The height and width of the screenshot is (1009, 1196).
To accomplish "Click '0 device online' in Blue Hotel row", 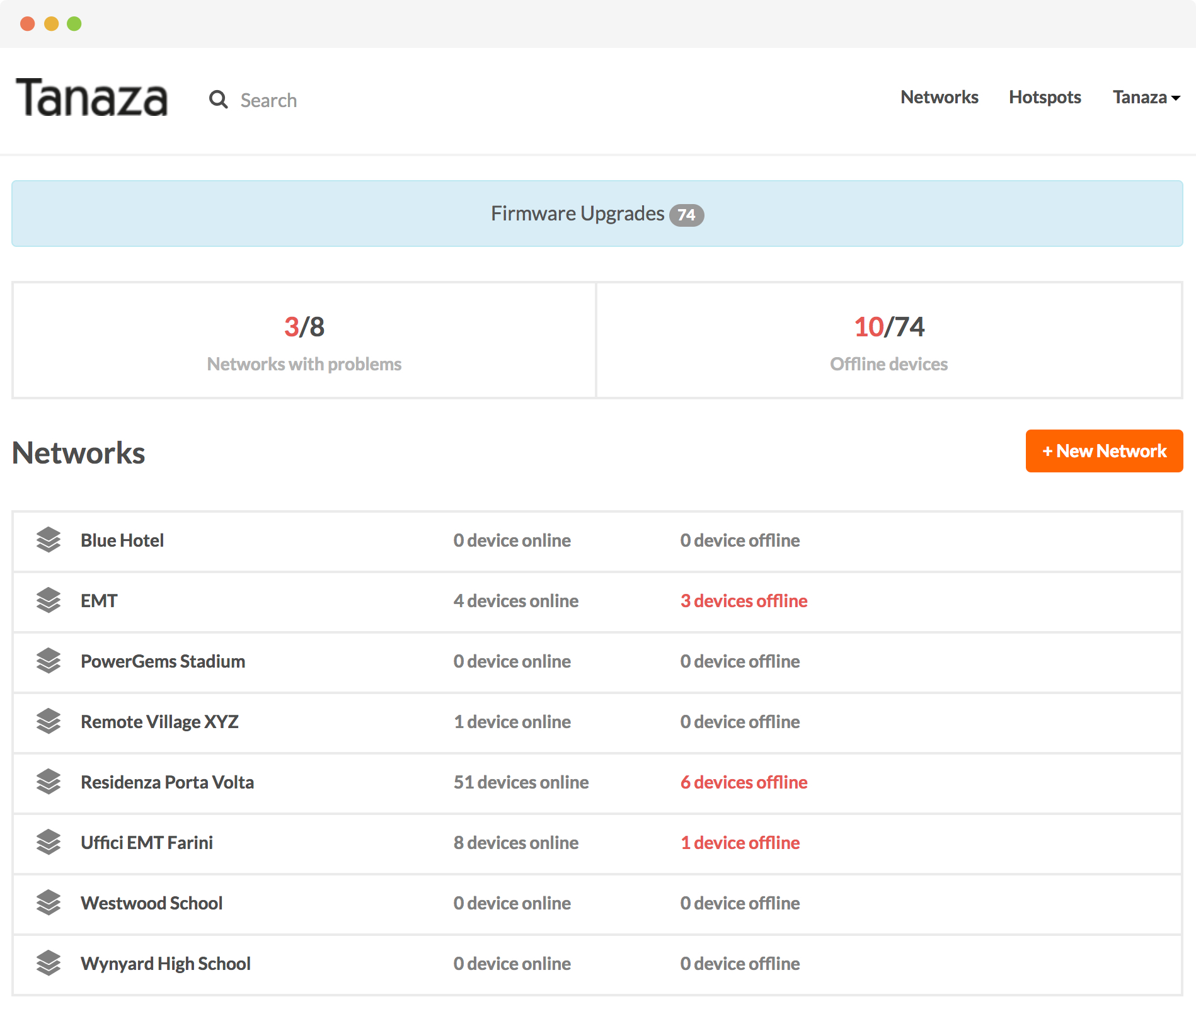I will [512, 540].
